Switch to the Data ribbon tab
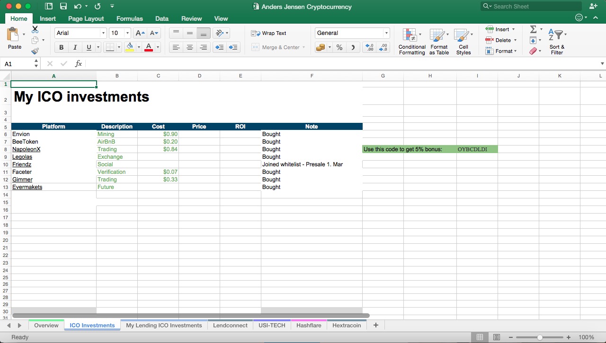This screenshot has height=343, width=606. [x=162, y=18]
